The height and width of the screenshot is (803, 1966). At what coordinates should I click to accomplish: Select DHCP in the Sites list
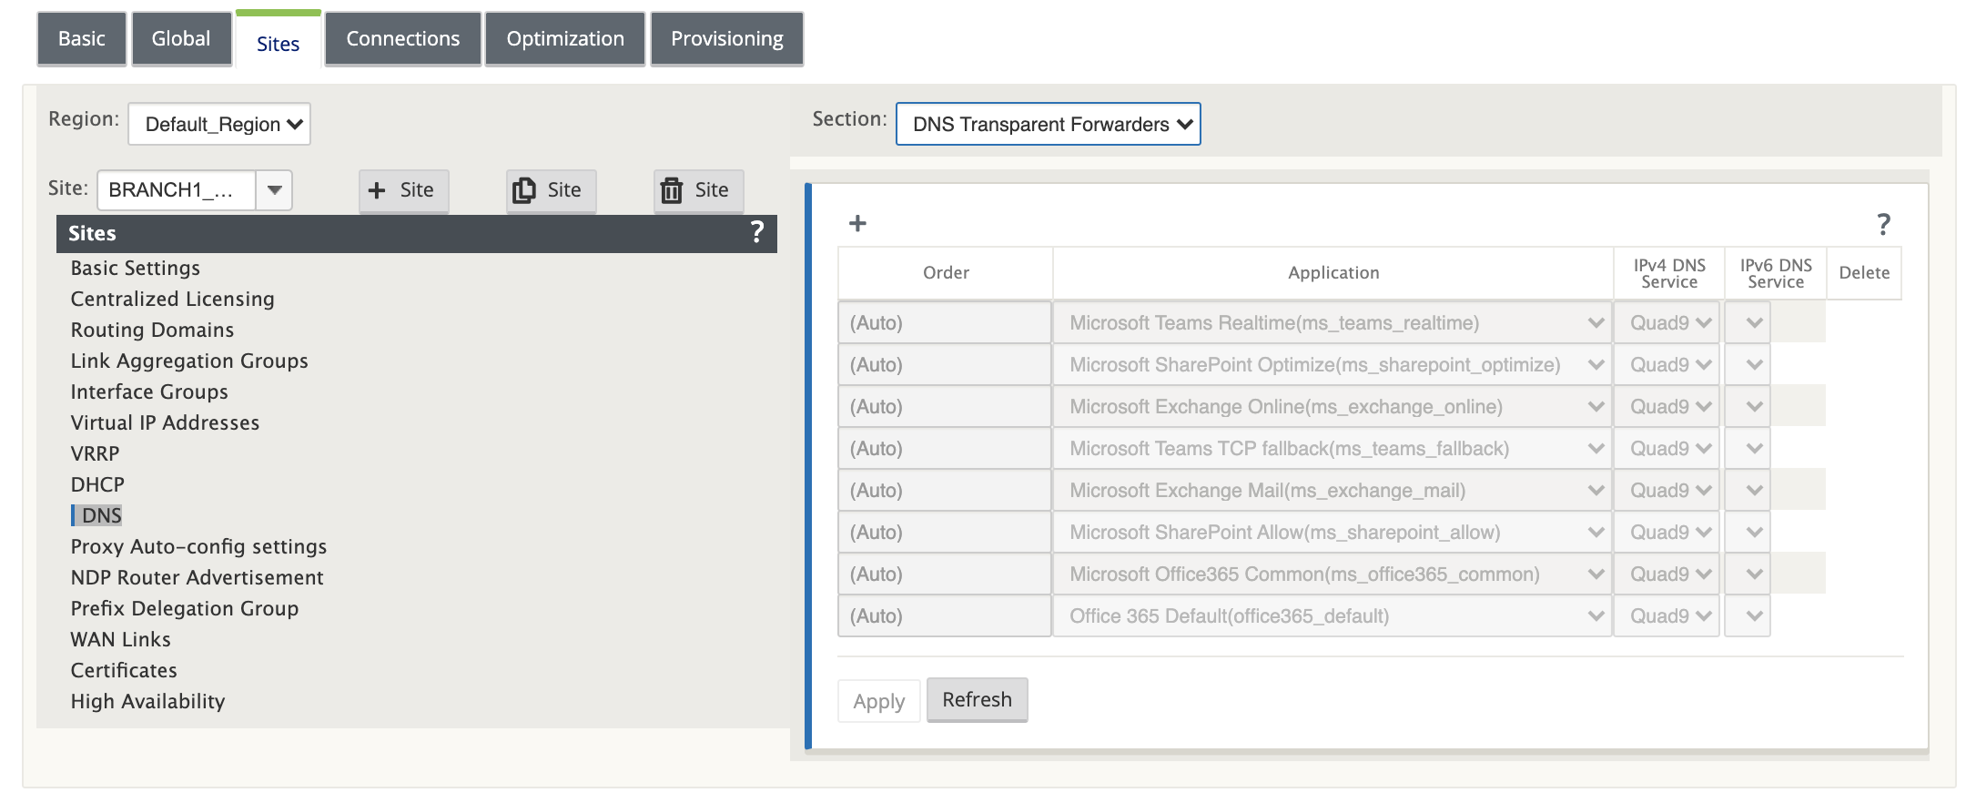pos(97,484)
